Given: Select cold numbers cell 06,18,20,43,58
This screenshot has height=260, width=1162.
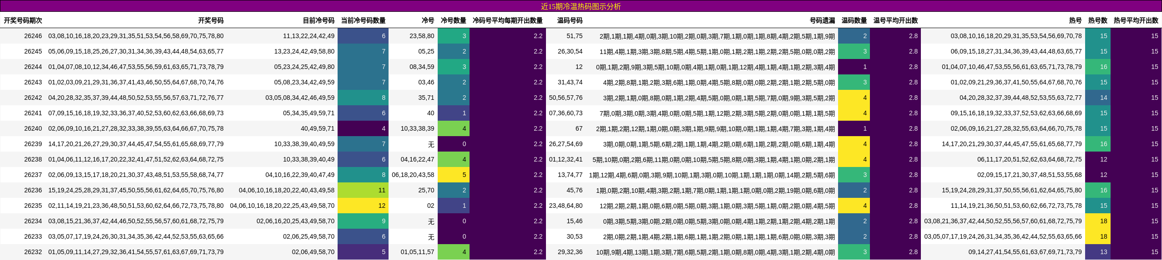Looking at the screenshot, I should click(x=413, y=175).
